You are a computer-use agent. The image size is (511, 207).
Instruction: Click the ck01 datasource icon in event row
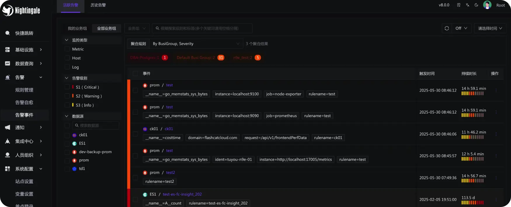(145, 129)
